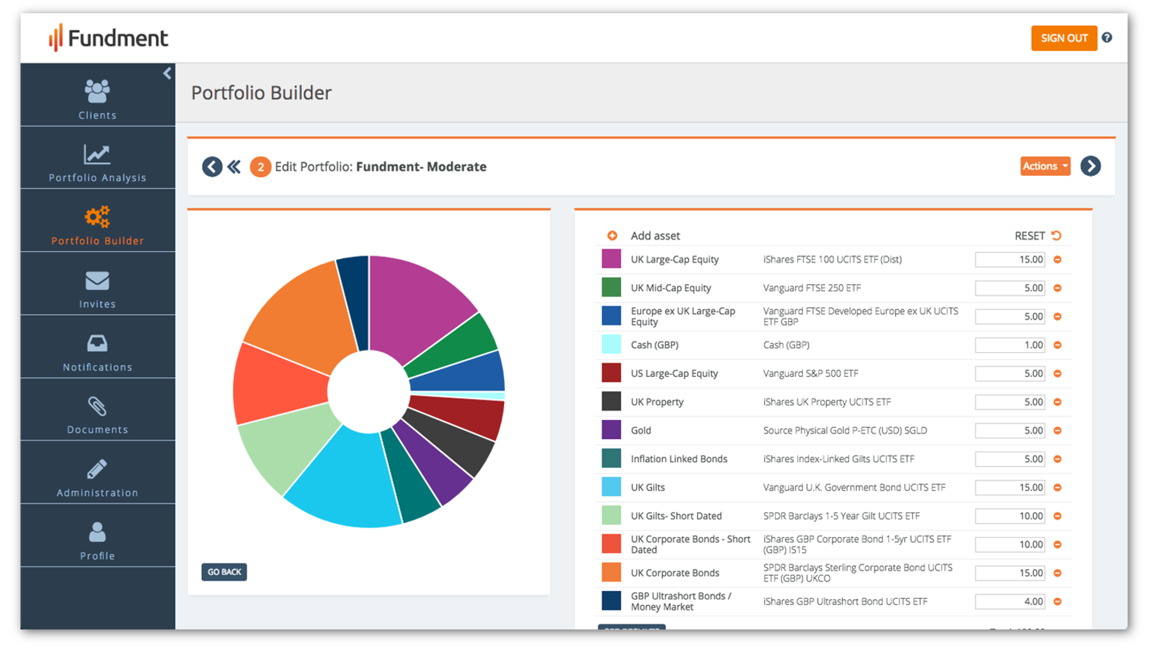
Task: Go to previous step circle arrow
Action: click(212, 166)
